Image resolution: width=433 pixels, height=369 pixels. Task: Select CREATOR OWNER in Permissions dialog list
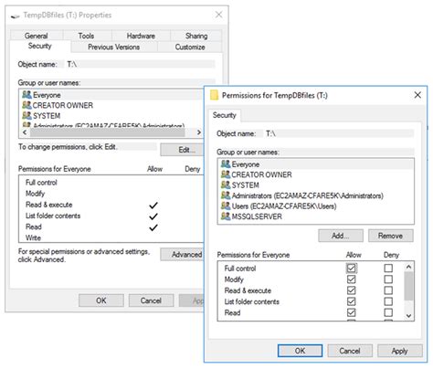point(316,174)
